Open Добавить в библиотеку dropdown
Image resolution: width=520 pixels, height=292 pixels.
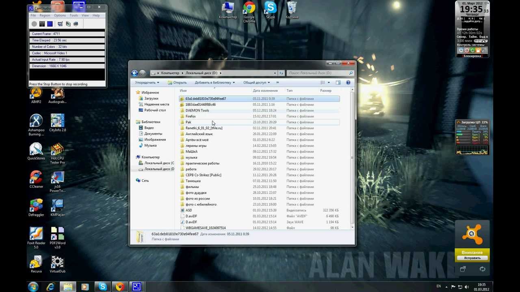pyautogui.click(x=214, y=83)
